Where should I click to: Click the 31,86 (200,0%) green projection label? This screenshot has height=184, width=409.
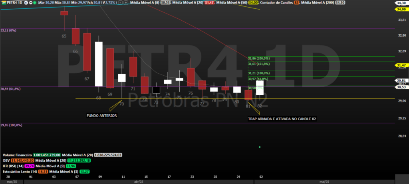259,58
